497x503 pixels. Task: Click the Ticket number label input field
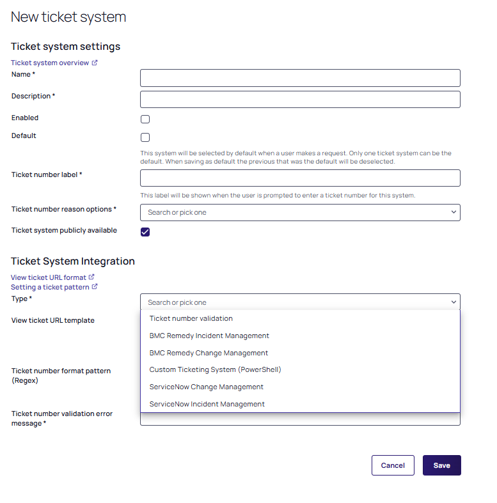[x=300, y=178]
